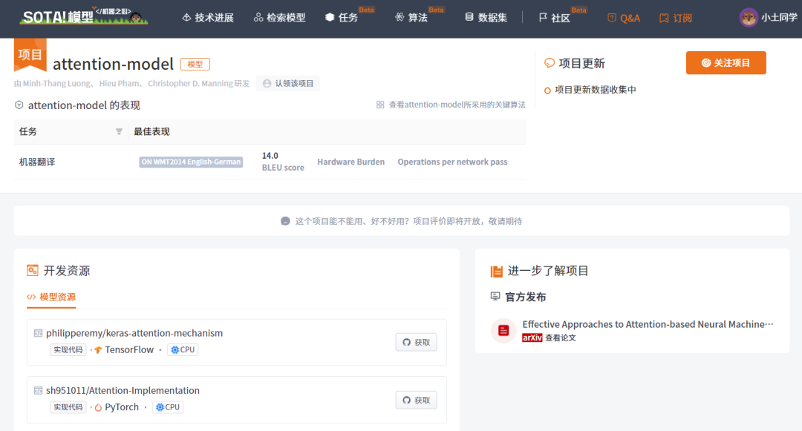Open the 任务 column filter funnel
The height and width of the screenshot is (431, 802).
pyautogui.click(x=119, y=132)
